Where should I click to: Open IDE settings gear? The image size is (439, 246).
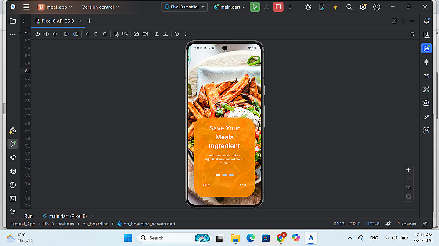point(363,7)
